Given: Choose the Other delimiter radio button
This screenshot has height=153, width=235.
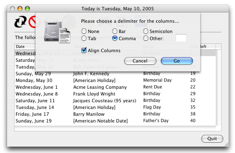Looking at the screenshot, I should (x=146, y=38).
